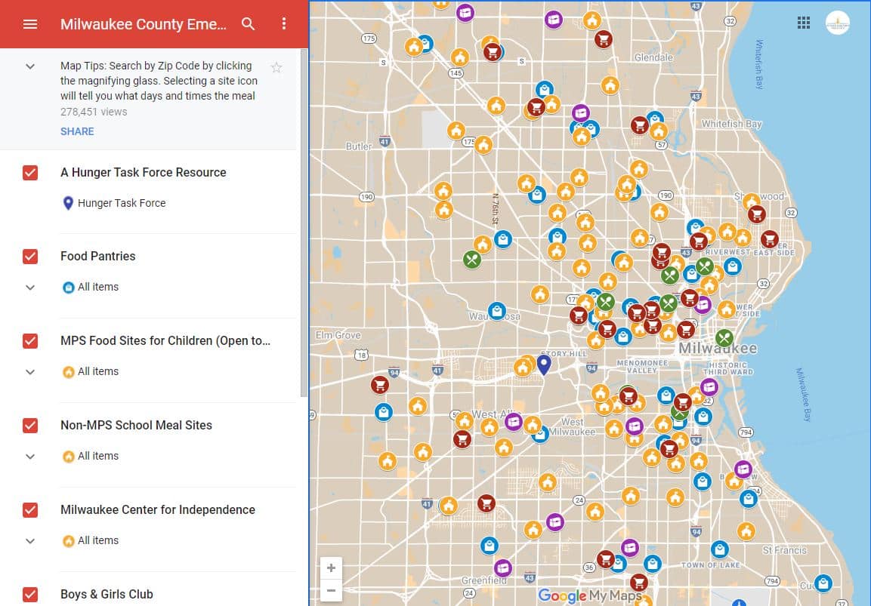Expand All items under MPS Food Sites
This screenshot has height=606, width=871.
click(30, 372)
